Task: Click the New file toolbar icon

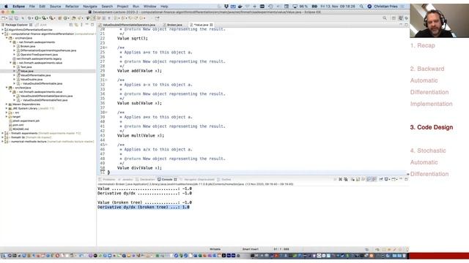Action: (4, 18)
